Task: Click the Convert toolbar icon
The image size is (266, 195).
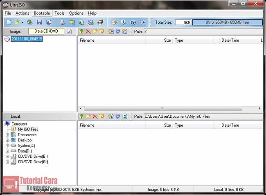Action: coord(72,22)
